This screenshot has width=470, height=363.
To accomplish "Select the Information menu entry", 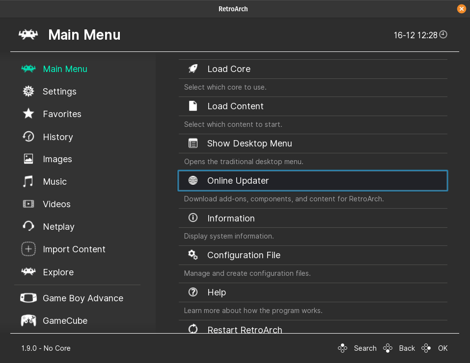I will tap(231, 218).
